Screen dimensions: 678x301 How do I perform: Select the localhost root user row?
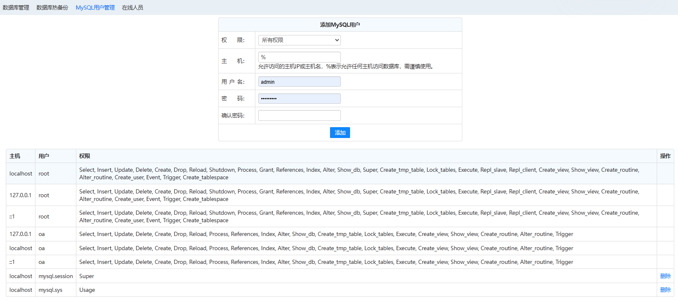pos(21,173)
